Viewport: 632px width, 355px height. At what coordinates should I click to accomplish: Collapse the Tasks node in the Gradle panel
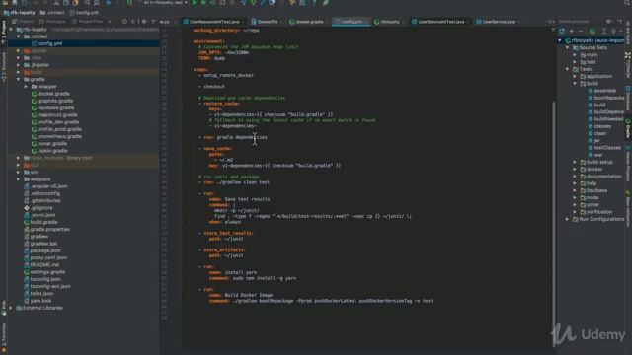point(568,69)
